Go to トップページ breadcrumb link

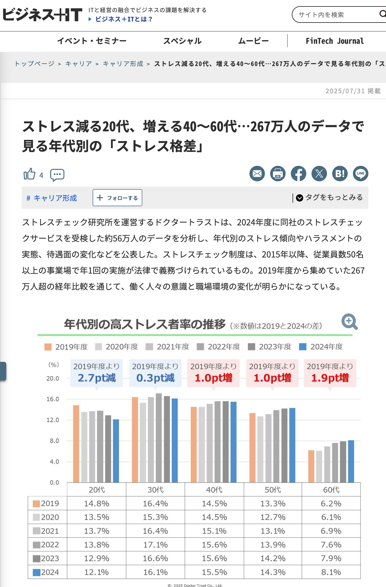[x=34, y=64]
